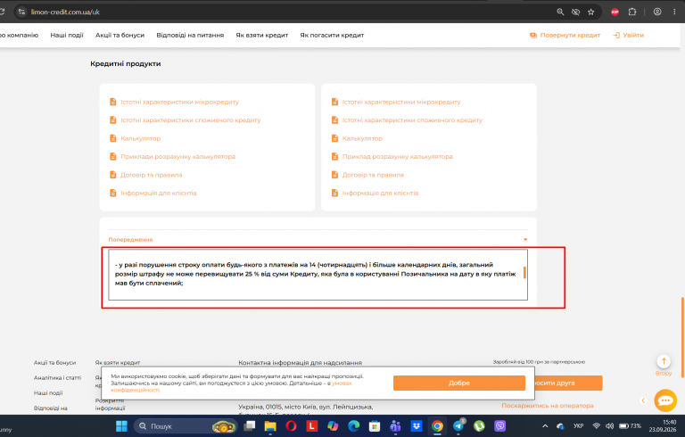Open the Chrome profile avatar menu
Screen dimensions: 685x437
(657, 12)
